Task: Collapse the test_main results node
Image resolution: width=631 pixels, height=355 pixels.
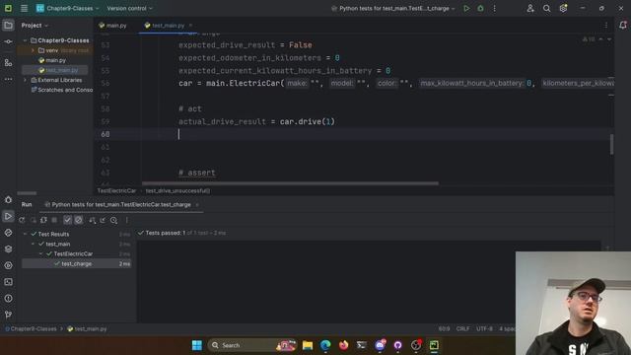Action: 33,244
